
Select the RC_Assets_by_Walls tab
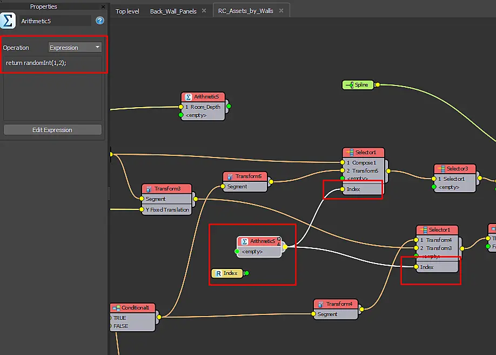click(x=245, y=11)
